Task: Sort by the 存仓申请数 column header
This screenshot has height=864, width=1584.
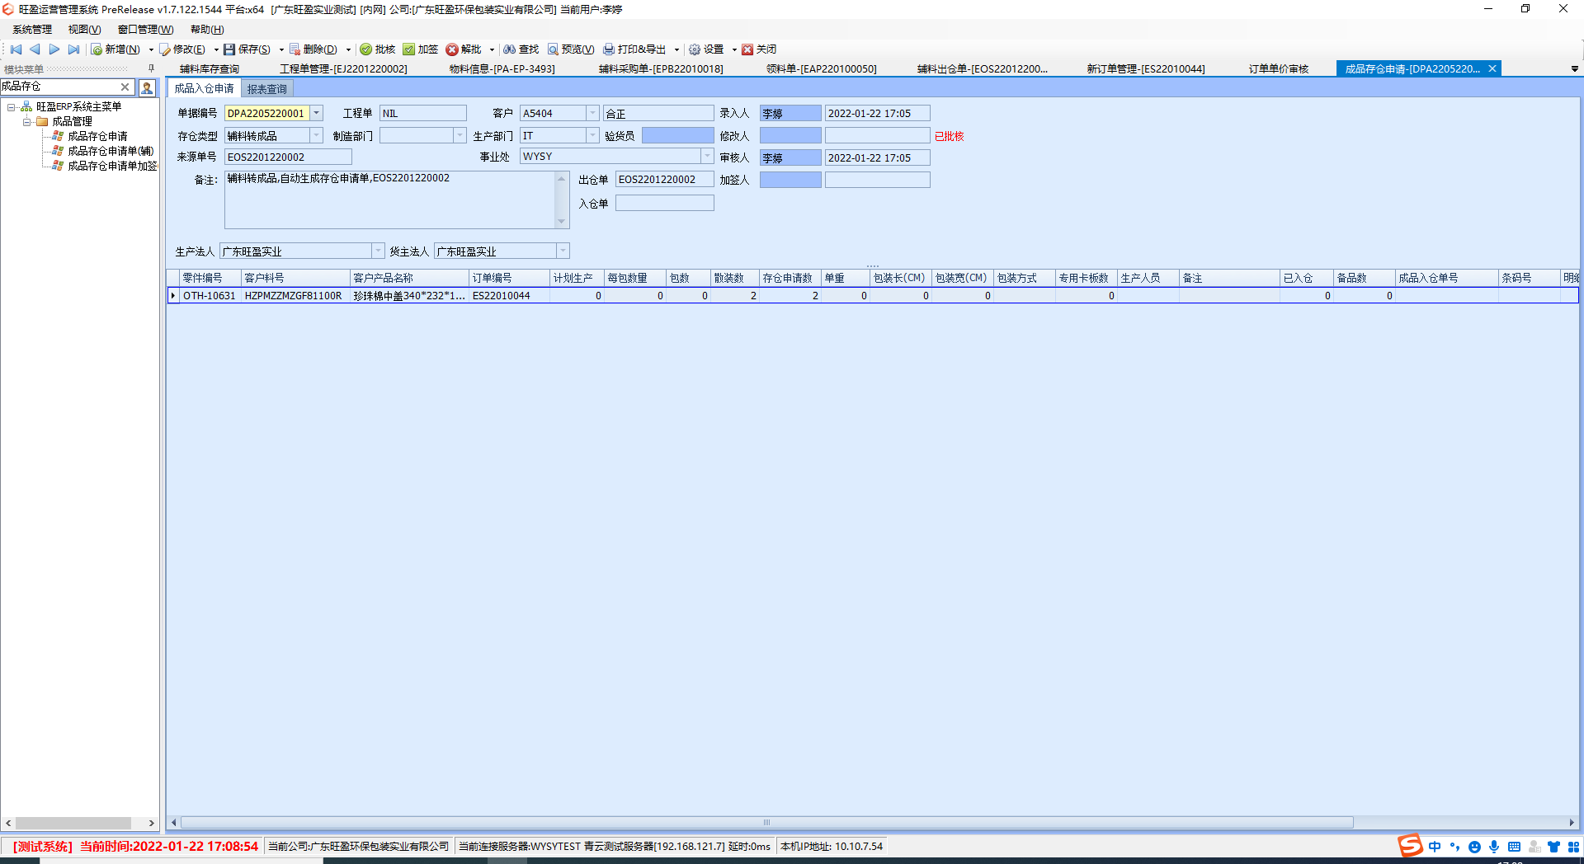Action: click(790, 278)
